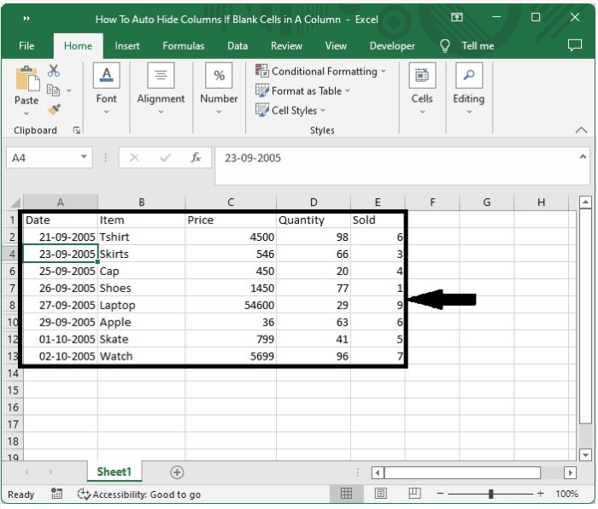Open Ribbon Display Options icon
Screen dimensions: 598x509
pyautogui.click(x=457, y=18)
